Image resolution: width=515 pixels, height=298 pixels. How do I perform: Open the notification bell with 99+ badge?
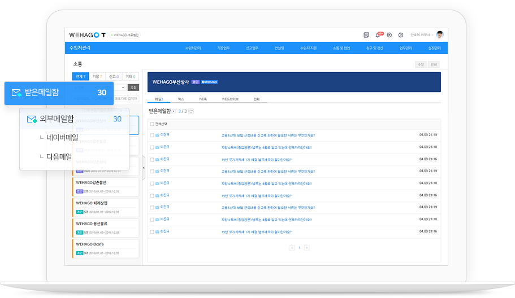[x=379, y=35]
